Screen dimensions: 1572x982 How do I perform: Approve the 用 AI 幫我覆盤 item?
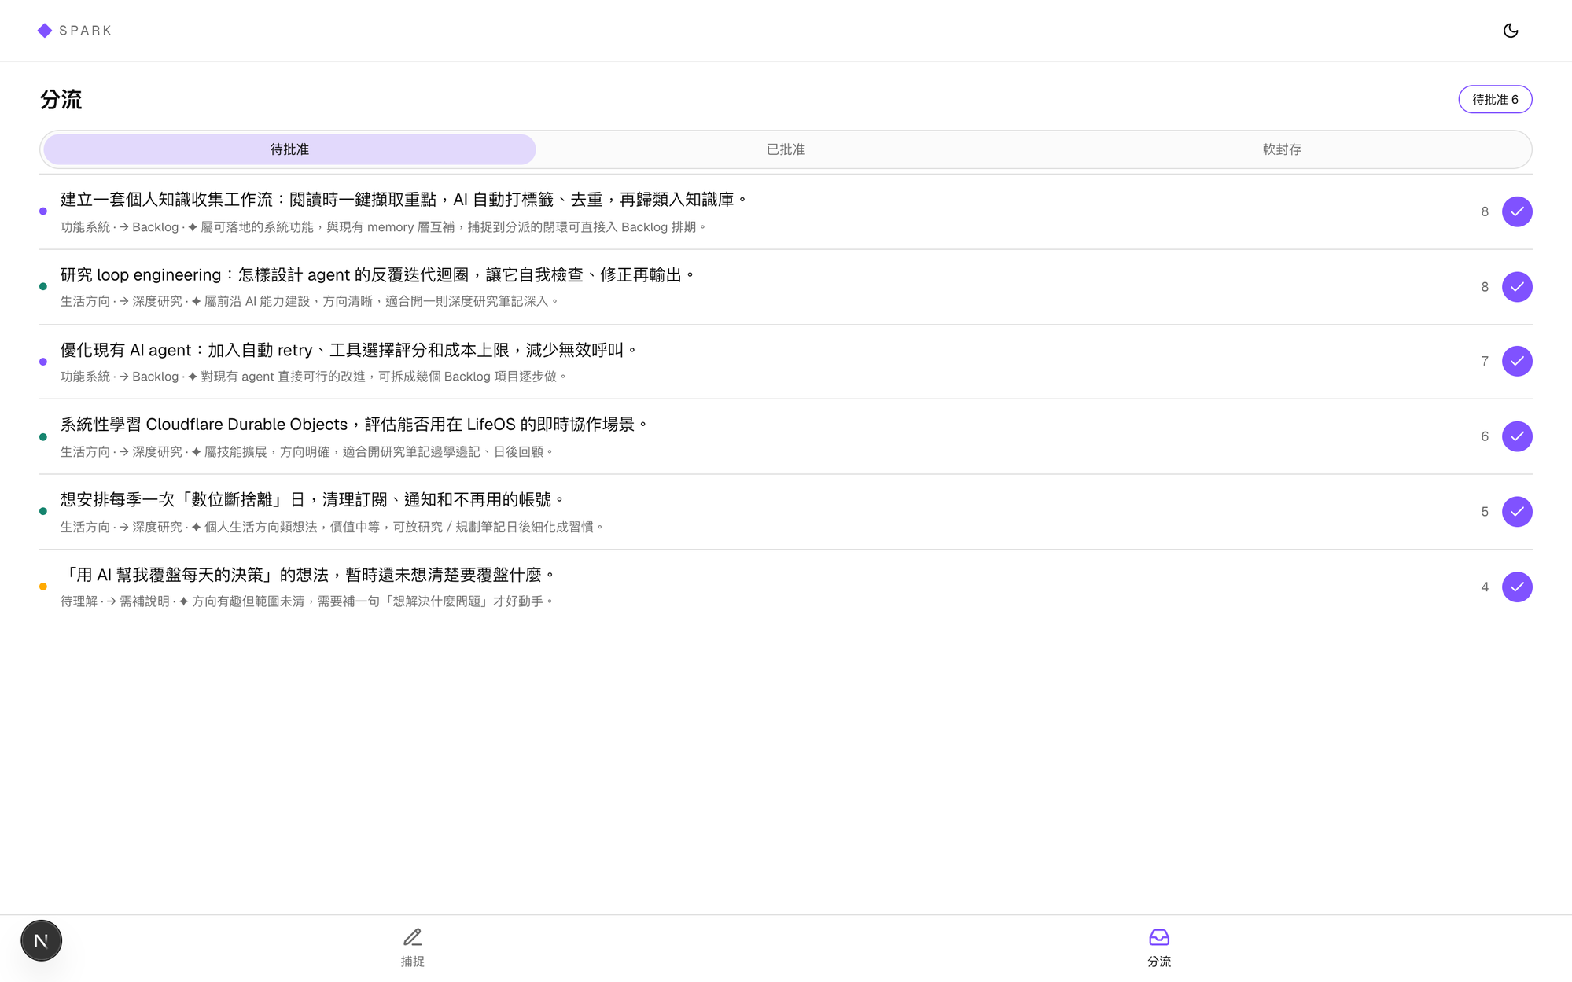(1517, 587)
